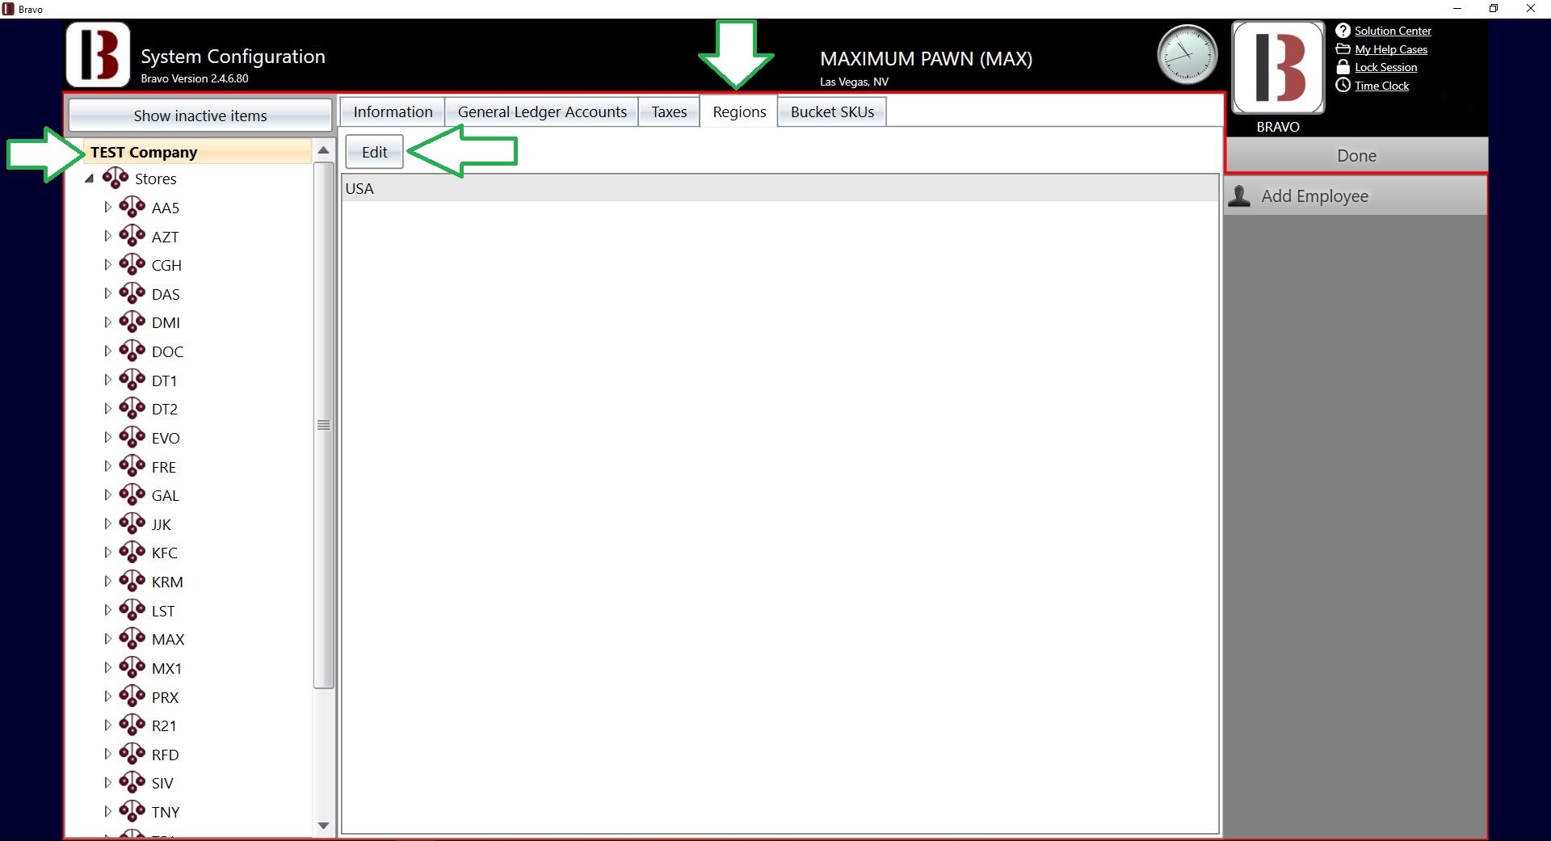Expand the TNY store node

pyautogui.click(x=107, y=812)
